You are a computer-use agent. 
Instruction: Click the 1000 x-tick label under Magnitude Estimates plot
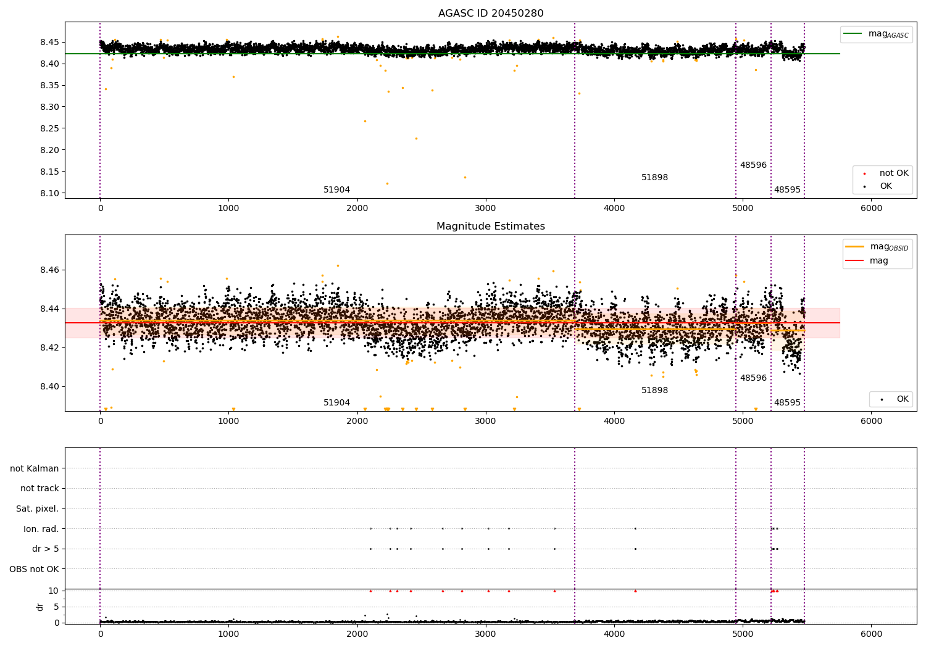coord(228,422)
